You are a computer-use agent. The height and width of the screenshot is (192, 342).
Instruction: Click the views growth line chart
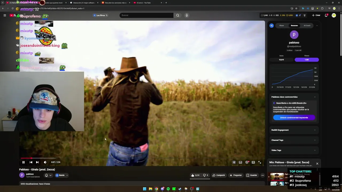point(293,77)
